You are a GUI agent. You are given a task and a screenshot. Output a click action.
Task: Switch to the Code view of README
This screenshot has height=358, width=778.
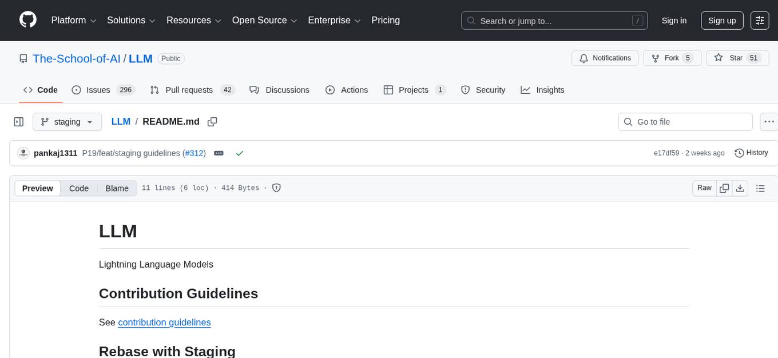78,188
